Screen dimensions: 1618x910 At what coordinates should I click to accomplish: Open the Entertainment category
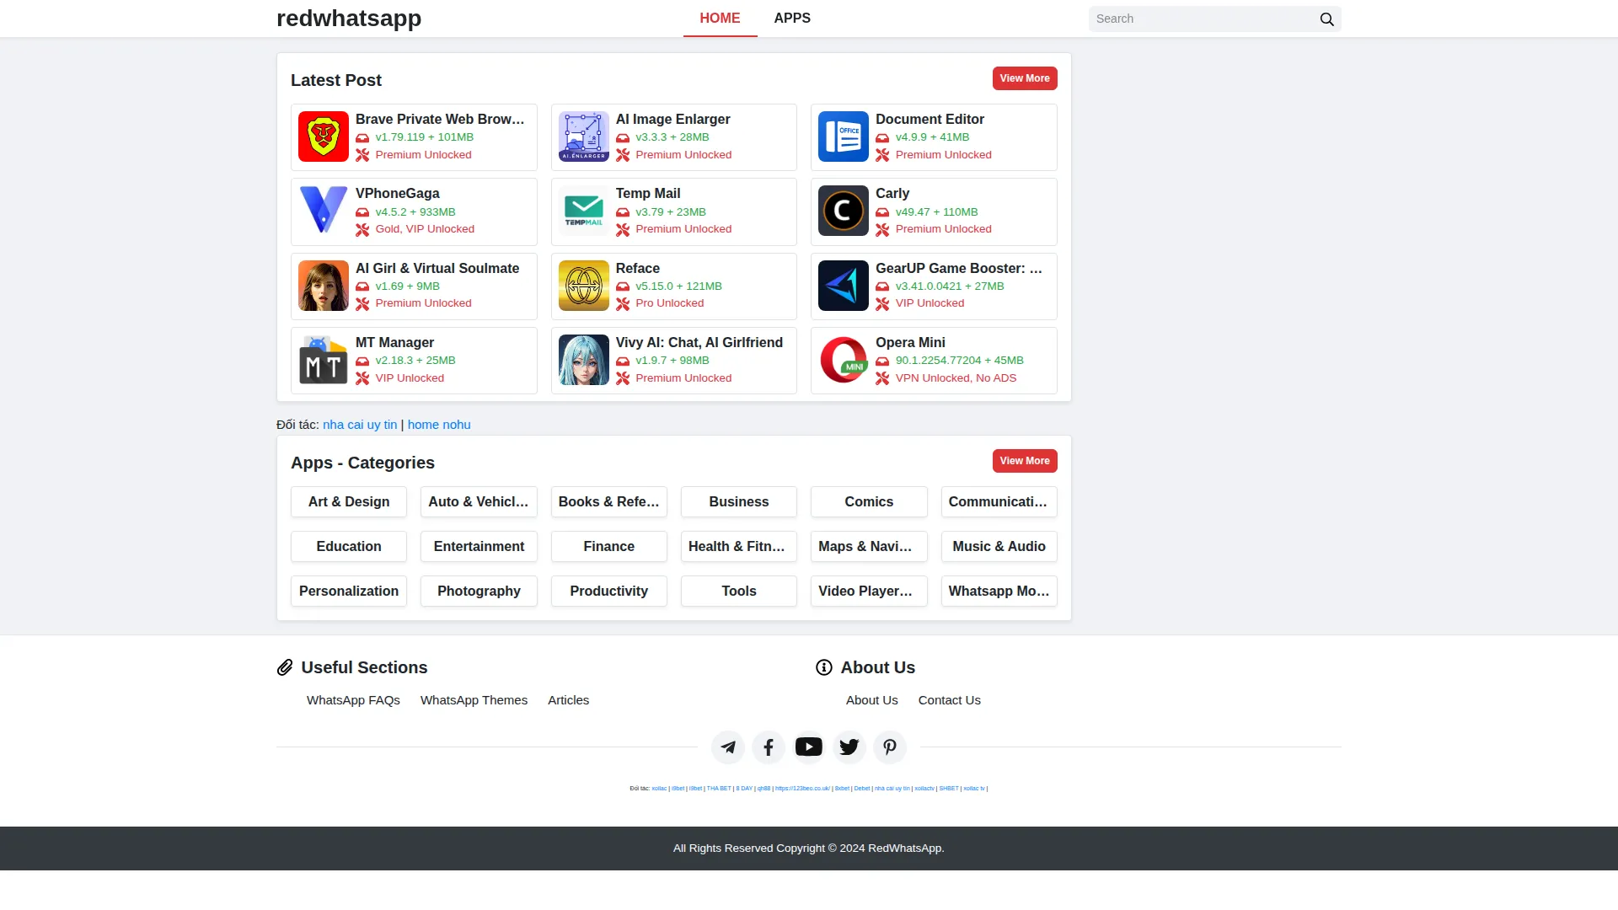(479, 546)
